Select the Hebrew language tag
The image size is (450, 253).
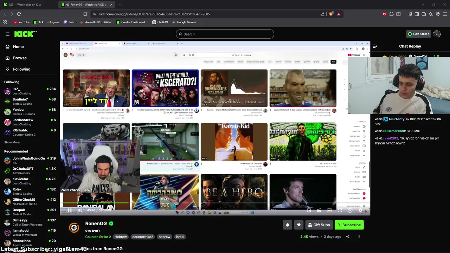121,237
